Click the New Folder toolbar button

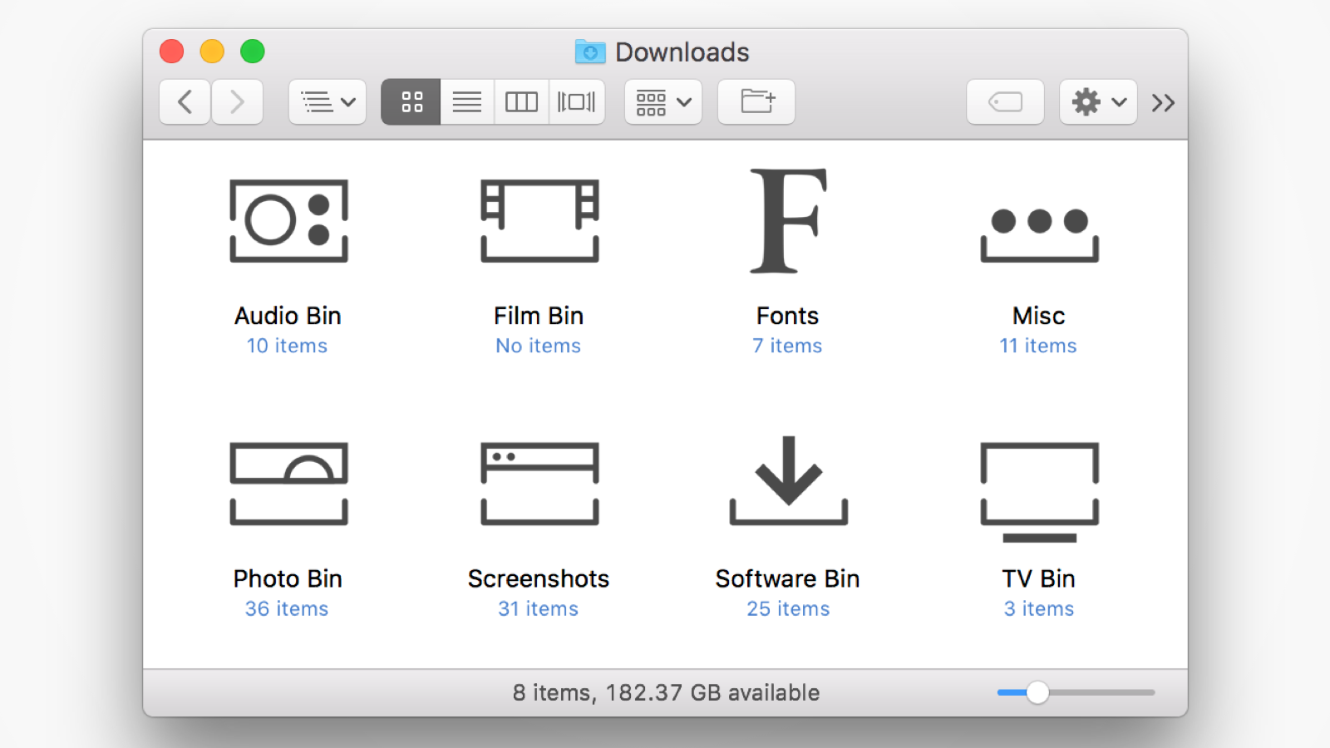[x=756, y=102]
